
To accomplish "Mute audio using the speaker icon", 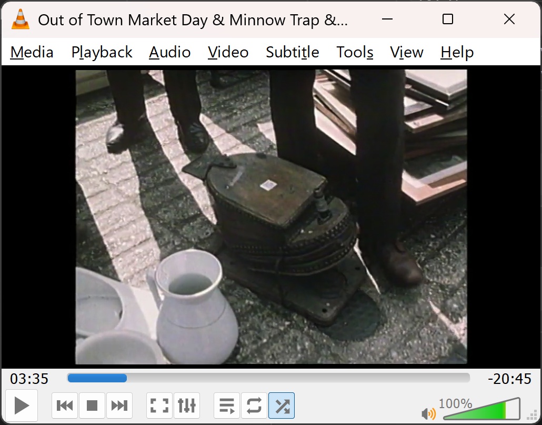I will 429,413.
